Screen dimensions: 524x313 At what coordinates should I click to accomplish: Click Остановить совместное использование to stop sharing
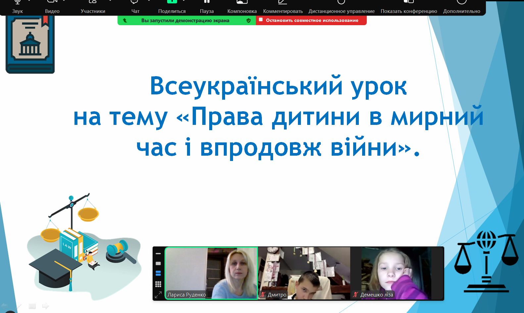(x=311, y=21)
